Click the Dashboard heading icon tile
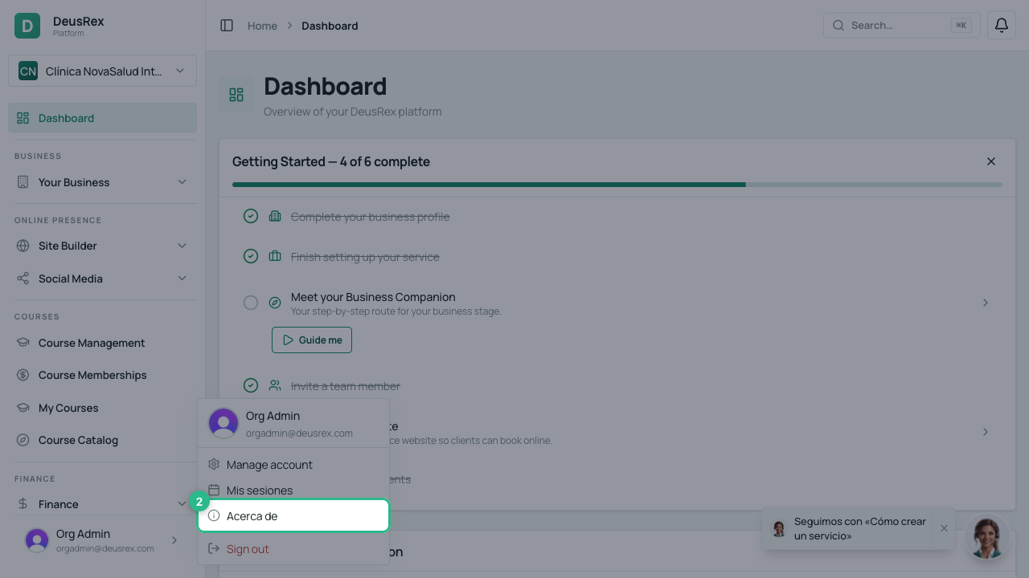 [236, 95]
